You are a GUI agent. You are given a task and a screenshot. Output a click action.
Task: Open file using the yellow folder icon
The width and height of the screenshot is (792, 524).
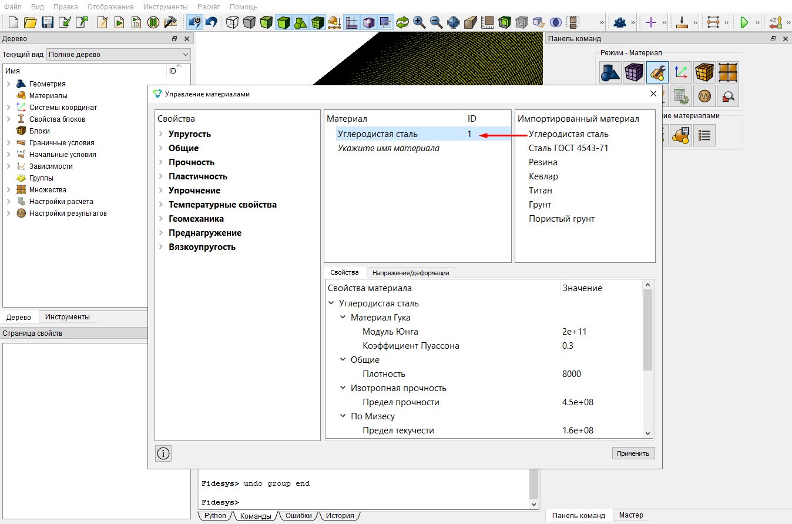[31, 22]
